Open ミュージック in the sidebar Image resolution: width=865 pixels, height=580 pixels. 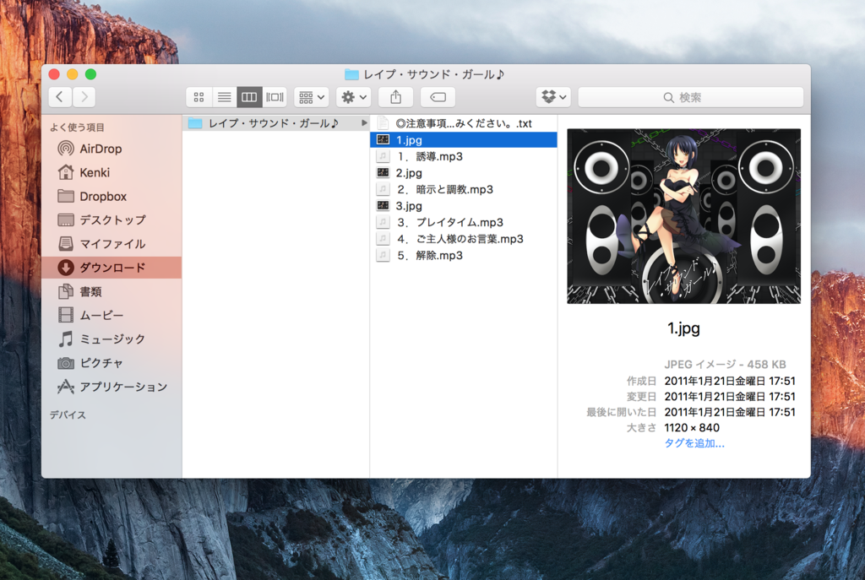pos(111,339)
